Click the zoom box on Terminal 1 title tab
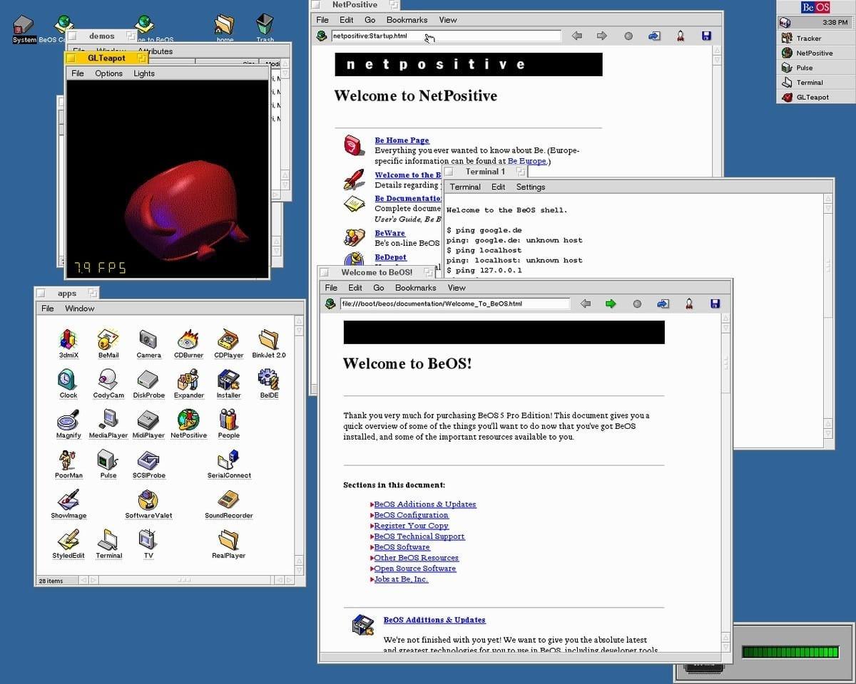 (x=521, y=172)
